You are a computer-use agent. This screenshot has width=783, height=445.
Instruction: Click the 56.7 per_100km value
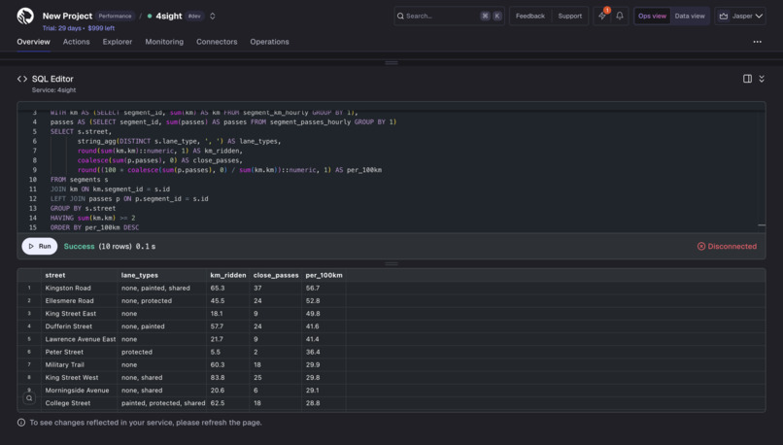point(313,289)
